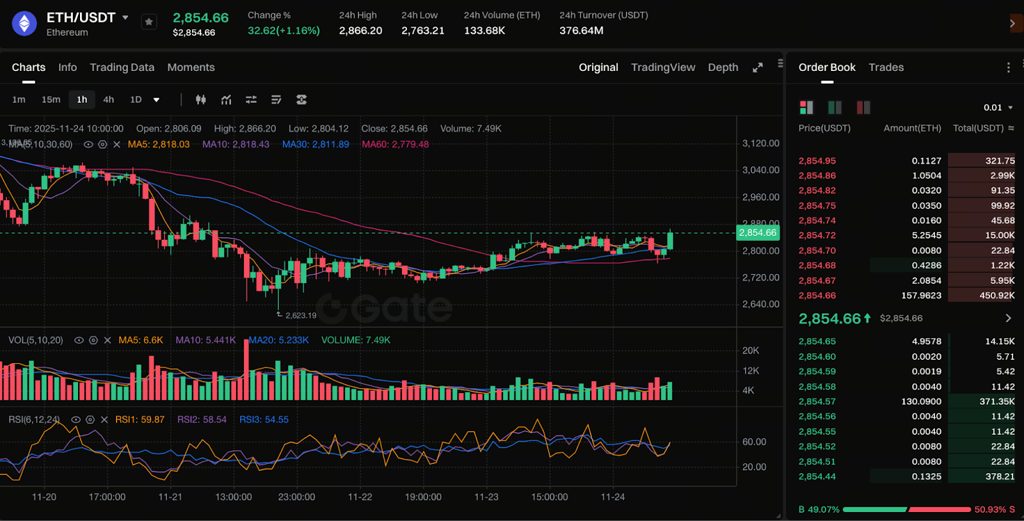Image resolution: width=1024 pixels, height=521 pixels.
Task: Click the 24h High 2,866.20 value
Action: (360, 31)
